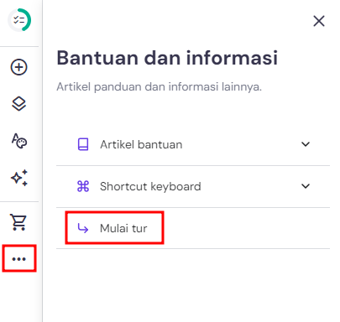The image size is (340, 322).
Task: Expand the Shortcut keyboard chevron
Action: click(306, 186)
